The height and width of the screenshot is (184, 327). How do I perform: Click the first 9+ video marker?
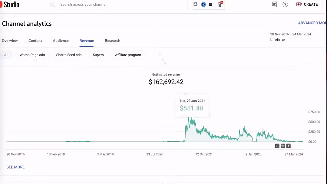coord(277,146)
